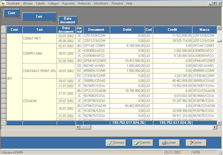Click the horizontal scrollbar right arrow
Viewport: 223px width, 155px height.
point(215,127)
